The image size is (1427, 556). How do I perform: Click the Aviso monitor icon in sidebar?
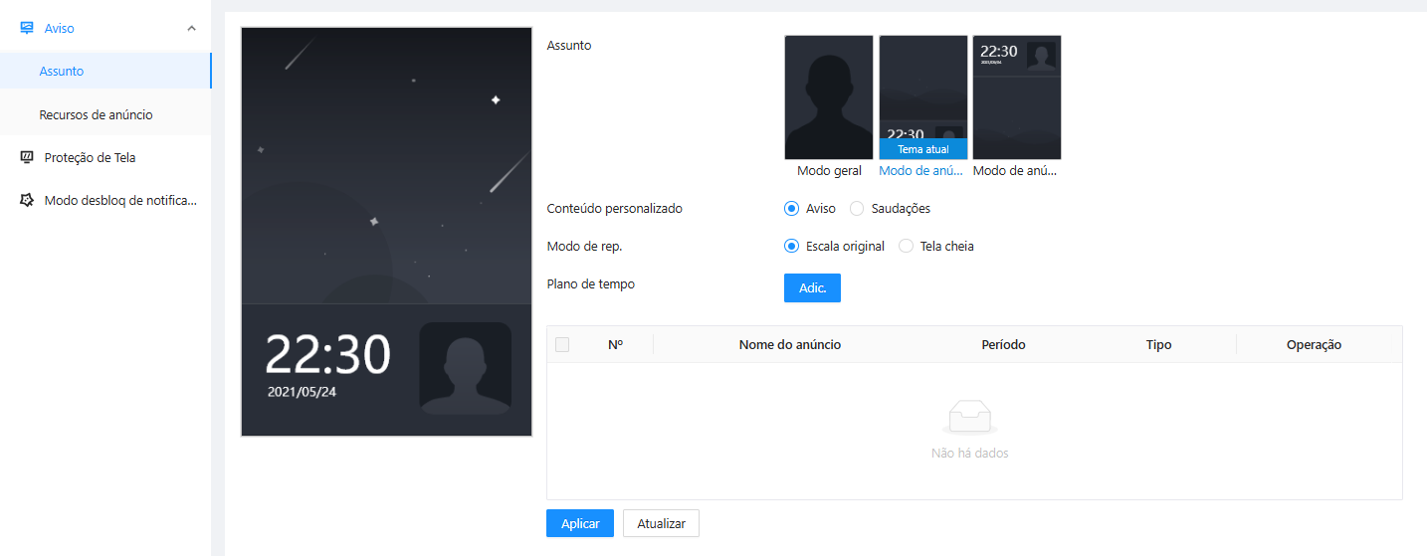(x=27, y=28)
